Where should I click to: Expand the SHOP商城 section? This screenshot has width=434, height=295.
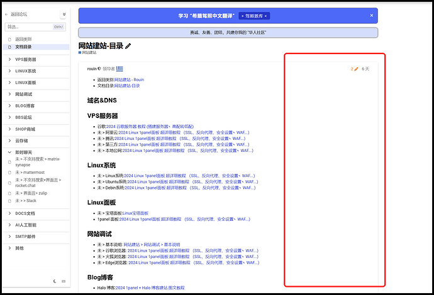25,129
